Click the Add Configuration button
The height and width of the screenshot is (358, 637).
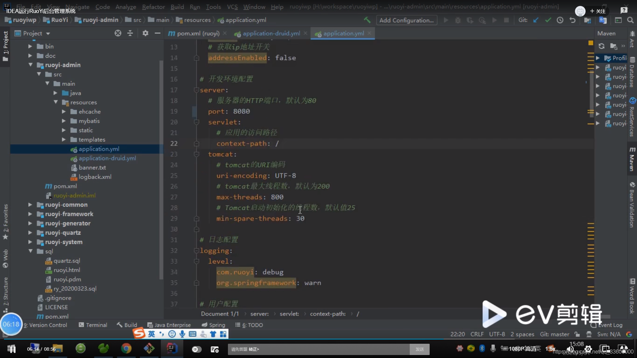406,20
